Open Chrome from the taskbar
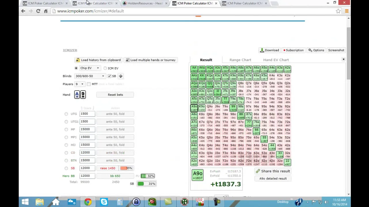This screenshot has height=207, width=369. (x=88, y=202)
